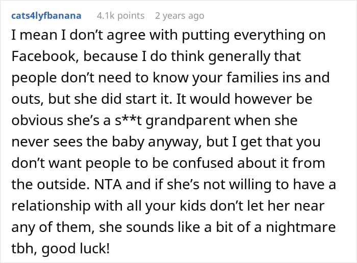This screenshot has height=263, width=357.
Task: Click the word obvious in the comment
Action: tap(37, 121)
